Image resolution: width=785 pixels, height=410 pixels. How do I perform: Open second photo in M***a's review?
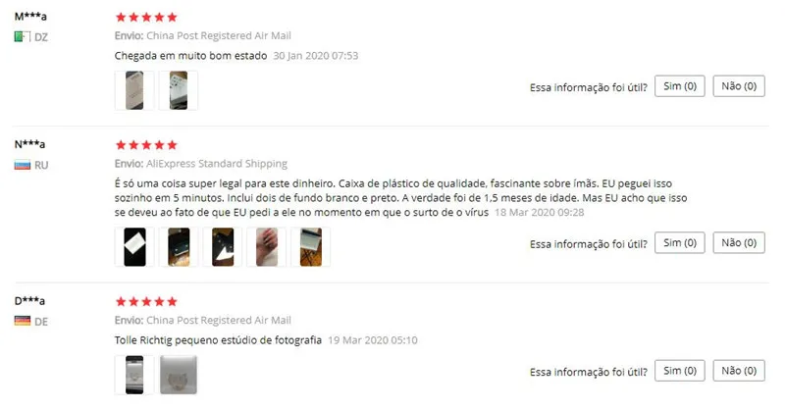(x=179, y=90)
